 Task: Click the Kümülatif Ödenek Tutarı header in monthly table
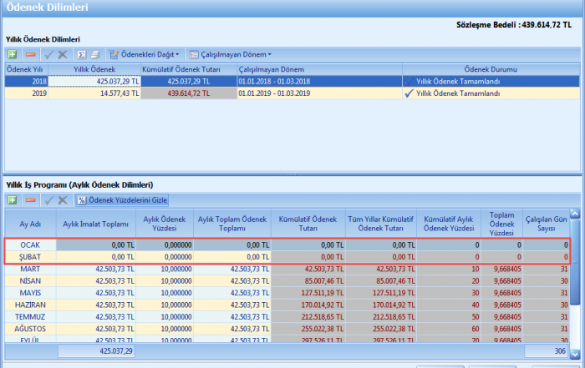coord(308,224)
